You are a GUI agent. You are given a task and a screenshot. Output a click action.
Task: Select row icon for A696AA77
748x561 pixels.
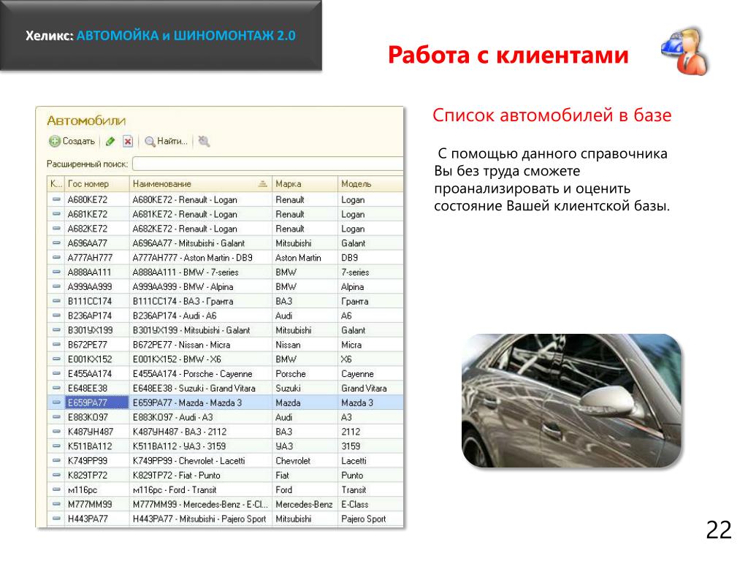point(56,243)
